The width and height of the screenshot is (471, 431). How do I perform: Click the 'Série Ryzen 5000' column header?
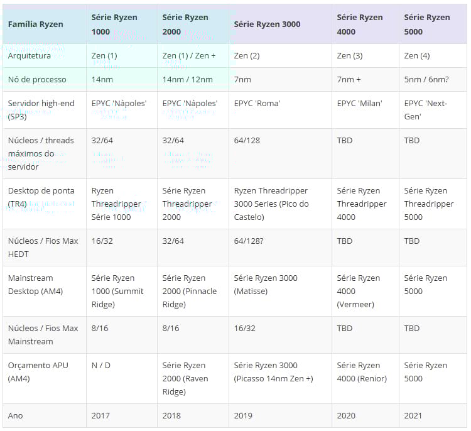tap(433, 24)
